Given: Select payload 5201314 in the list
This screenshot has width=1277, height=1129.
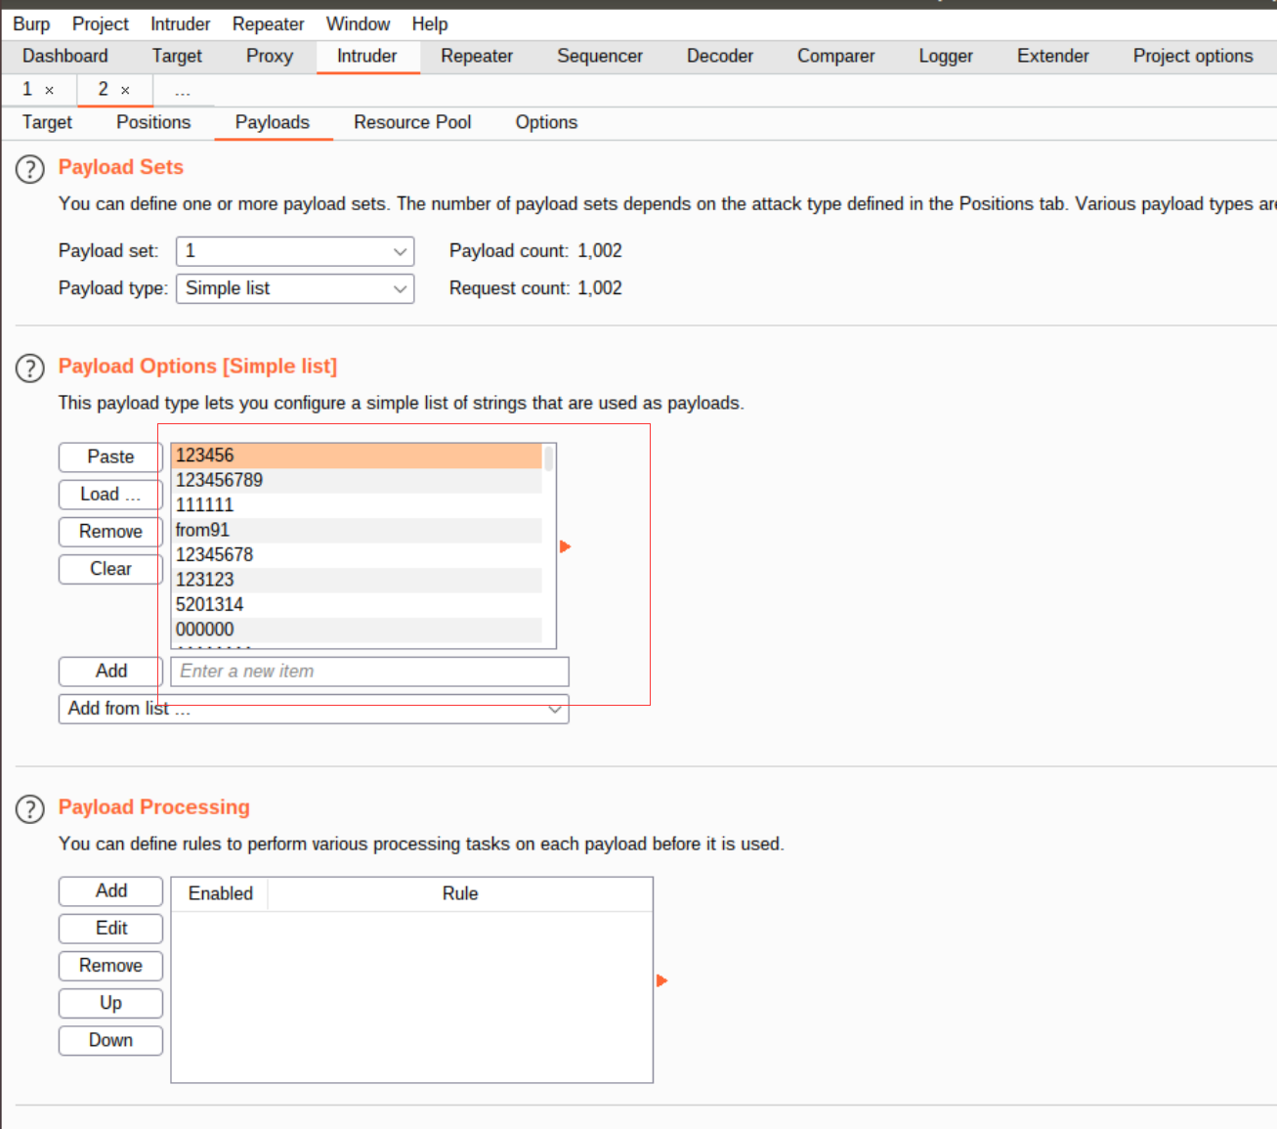Looking at the screenshot, I should (x=357, y=605).
